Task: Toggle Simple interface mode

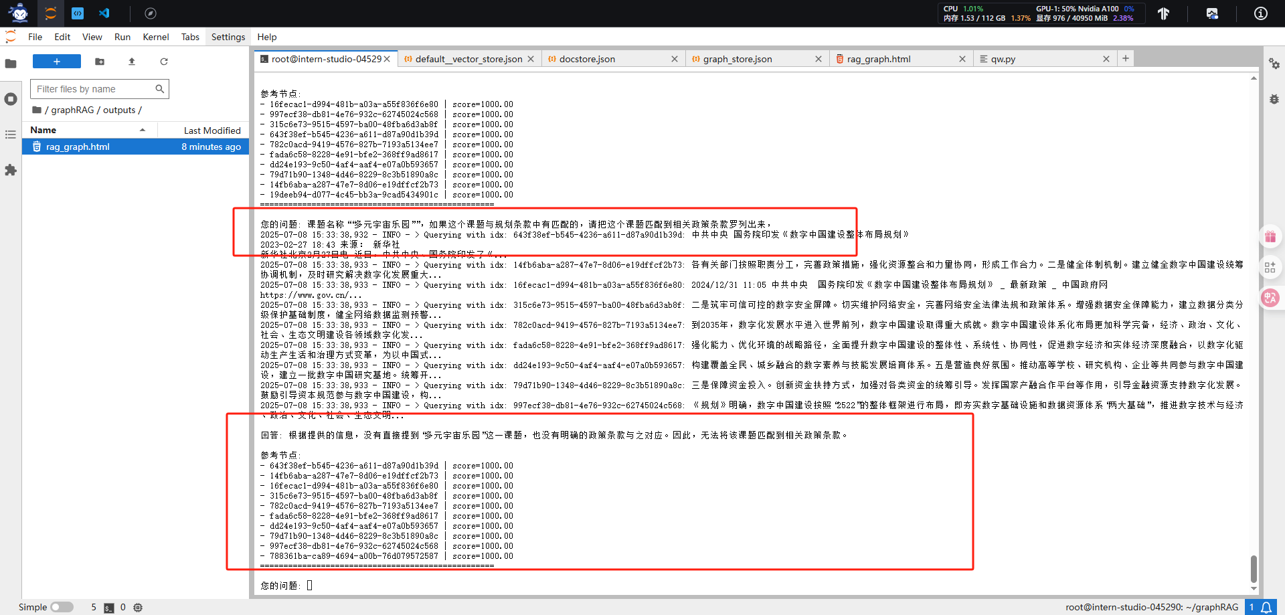Action: [61, 607]
